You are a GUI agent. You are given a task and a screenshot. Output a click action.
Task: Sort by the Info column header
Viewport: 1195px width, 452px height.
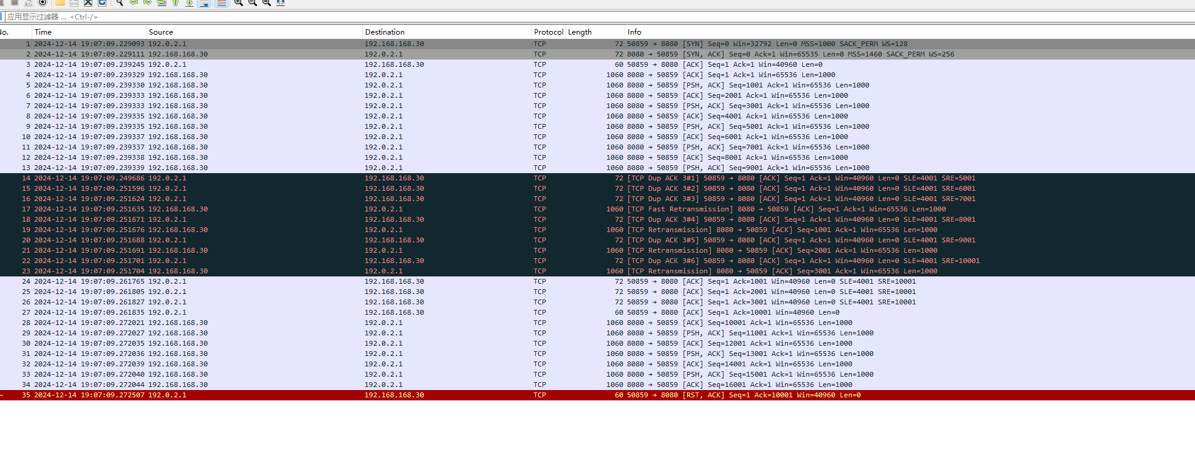tap(910, 32)
